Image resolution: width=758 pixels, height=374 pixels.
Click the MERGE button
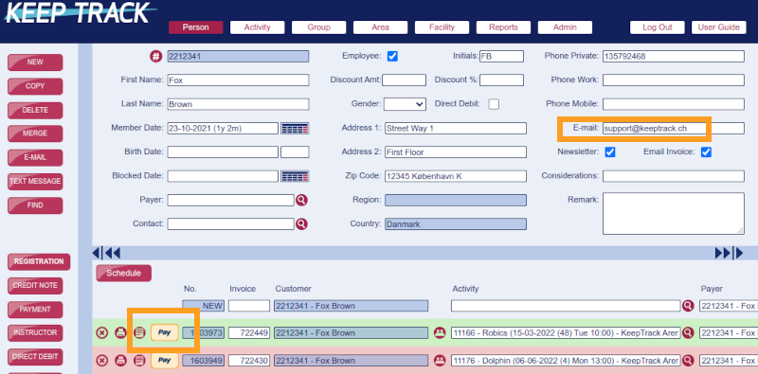coord(35,134)
